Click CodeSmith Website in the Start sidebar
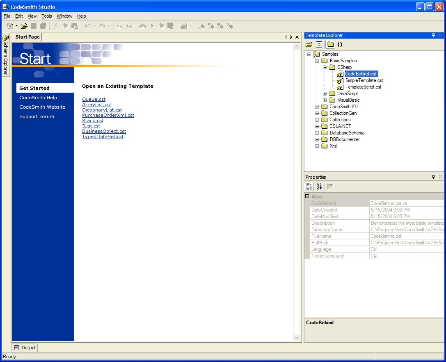Viewport: 446px width, 362px height. click(42, 107)
